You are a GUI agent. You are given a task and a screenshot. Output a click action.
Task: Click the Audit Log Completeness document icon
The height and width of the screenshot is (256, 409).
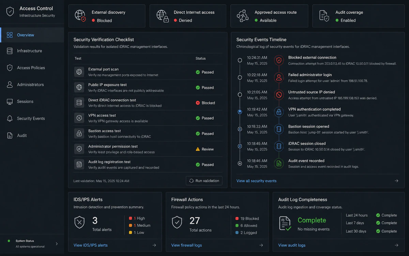[x=285, y=224]
